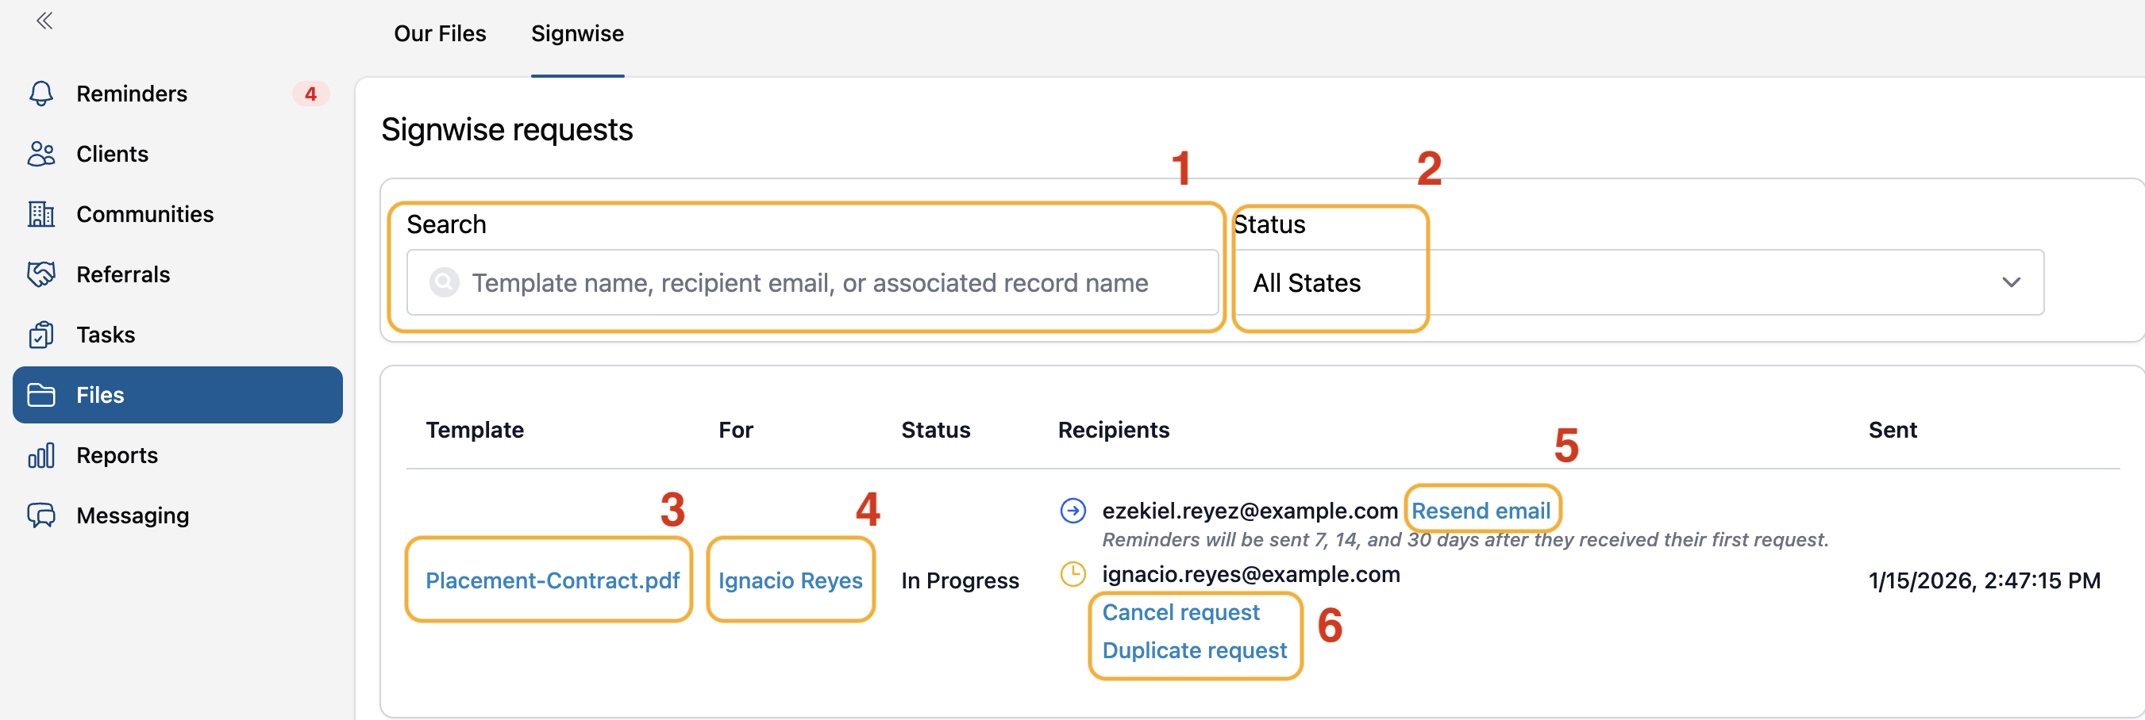Open the Reports sidebar item
This screenshot has height=720, width=2145.
coord(177,455)
